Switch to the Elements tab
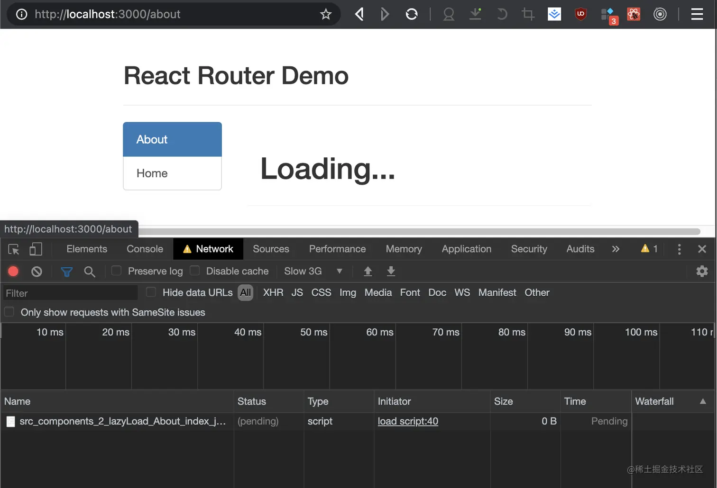 click(x=87, y=249)
